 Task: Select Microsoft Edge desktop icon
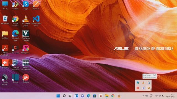pyautogui.click(x=15, y=36)
